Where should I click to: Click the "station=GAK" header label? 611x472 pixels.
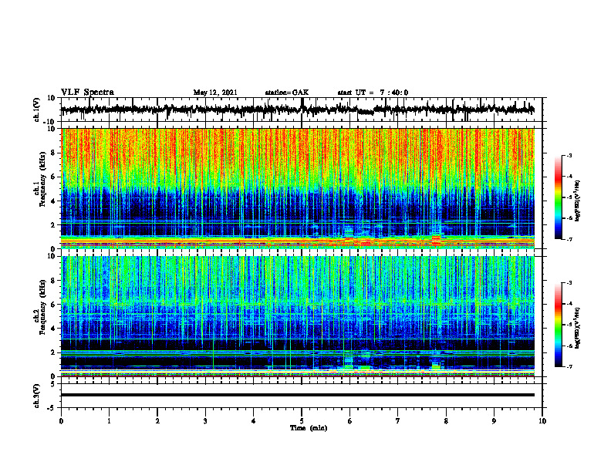click(287, 93)
